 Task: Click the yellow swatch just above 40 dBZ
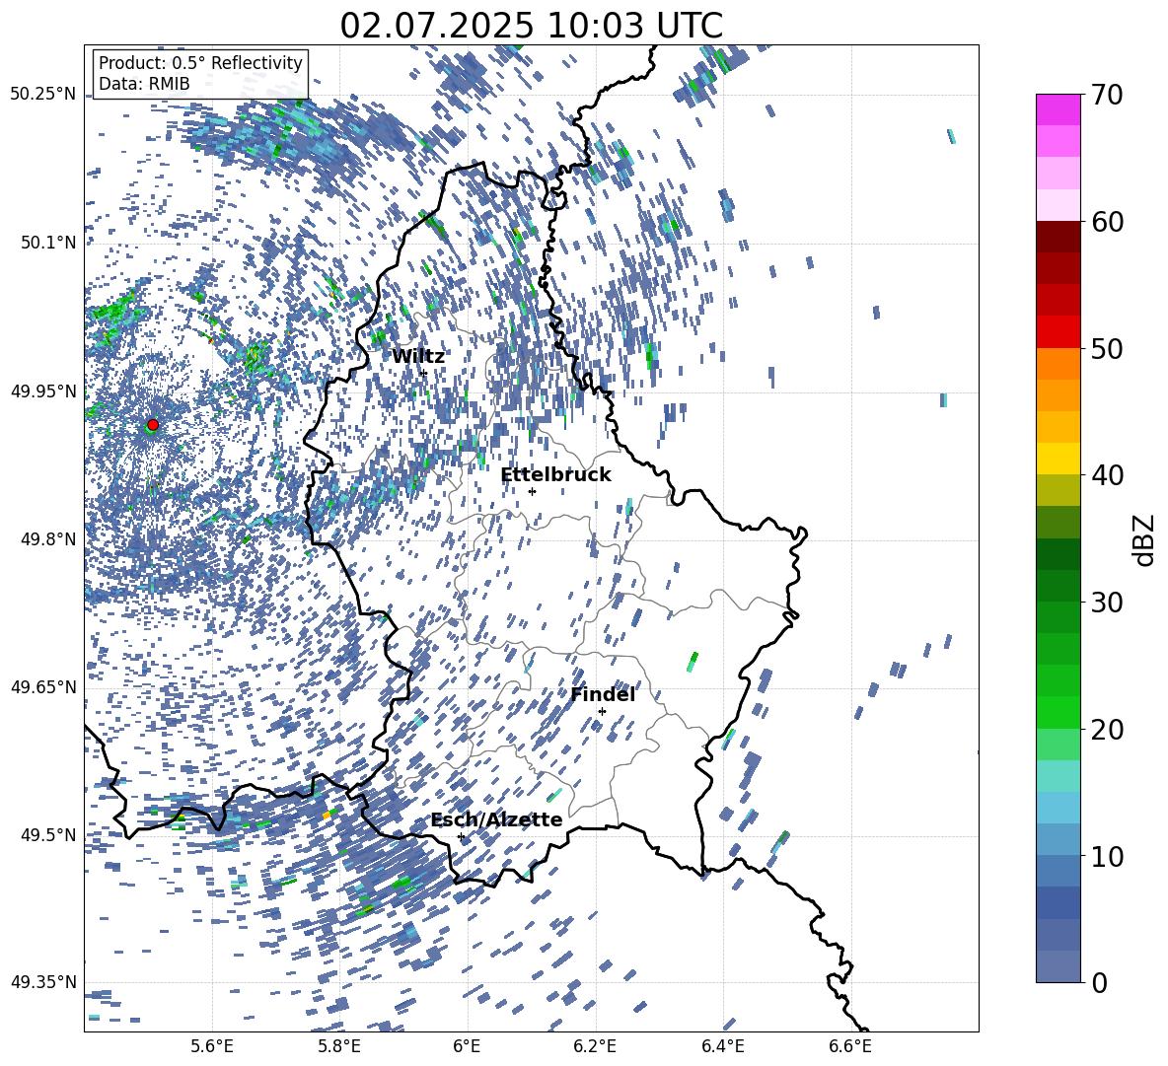coord(1058,459)
